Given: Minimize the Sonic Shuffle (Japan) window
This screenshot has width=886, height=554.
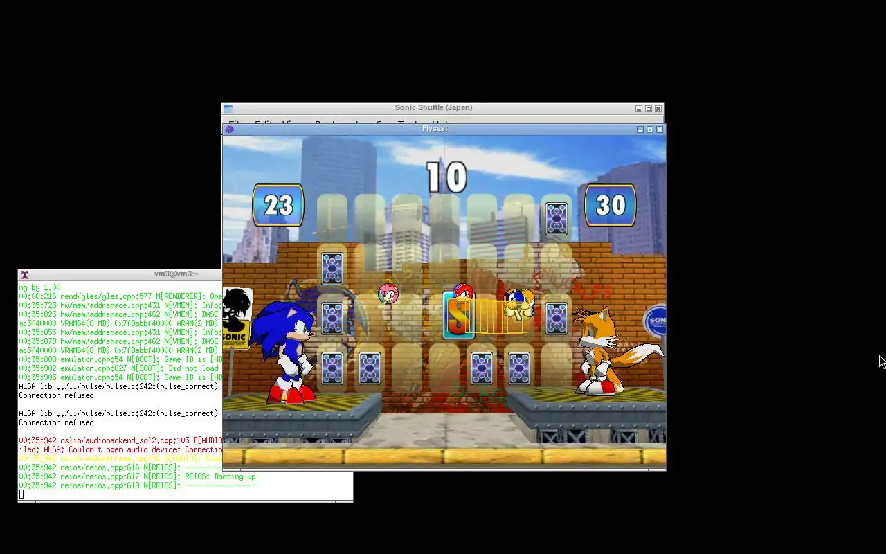Looking at the screenshot, I should [x=639, y=109].
